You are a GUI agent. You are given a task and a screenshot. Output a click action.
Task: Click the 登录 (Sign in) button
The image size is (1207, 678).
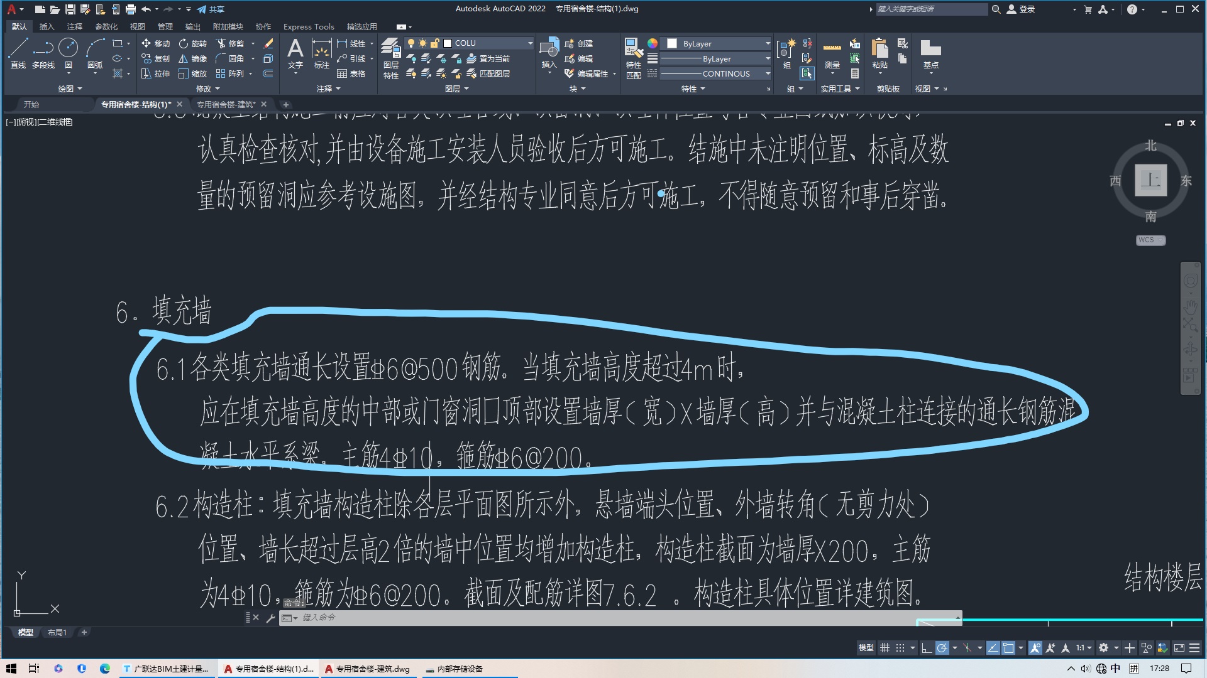tap(1021, 9)
